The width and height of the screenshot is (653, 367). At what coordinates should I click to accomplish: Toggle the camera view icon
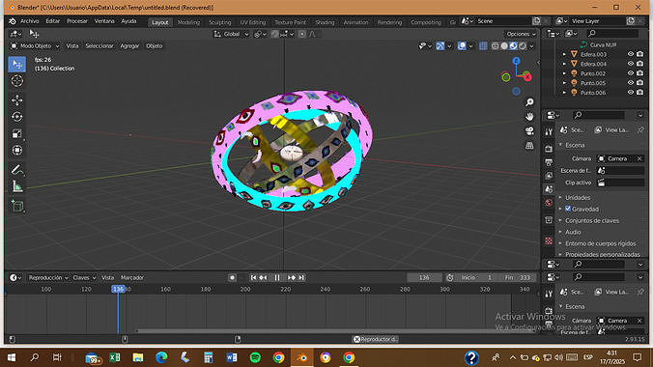click(x=529, y=131)
